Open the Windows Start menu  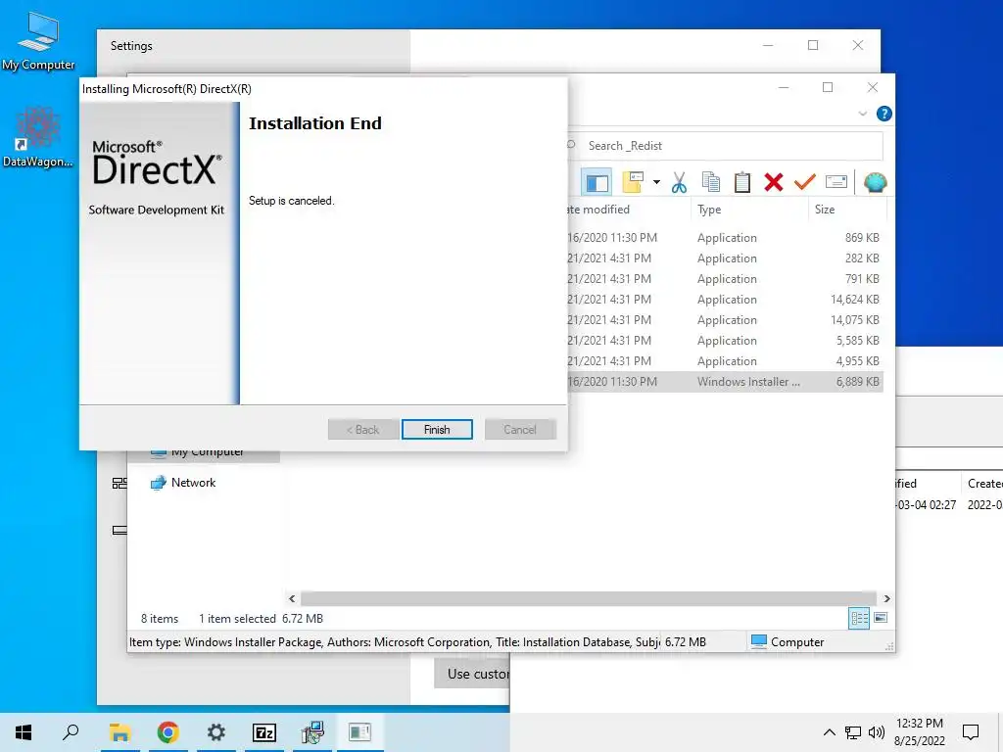tap(24, 732)
